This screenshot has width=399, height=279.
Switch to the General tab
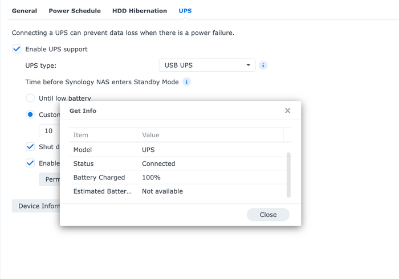pos(25,11)
